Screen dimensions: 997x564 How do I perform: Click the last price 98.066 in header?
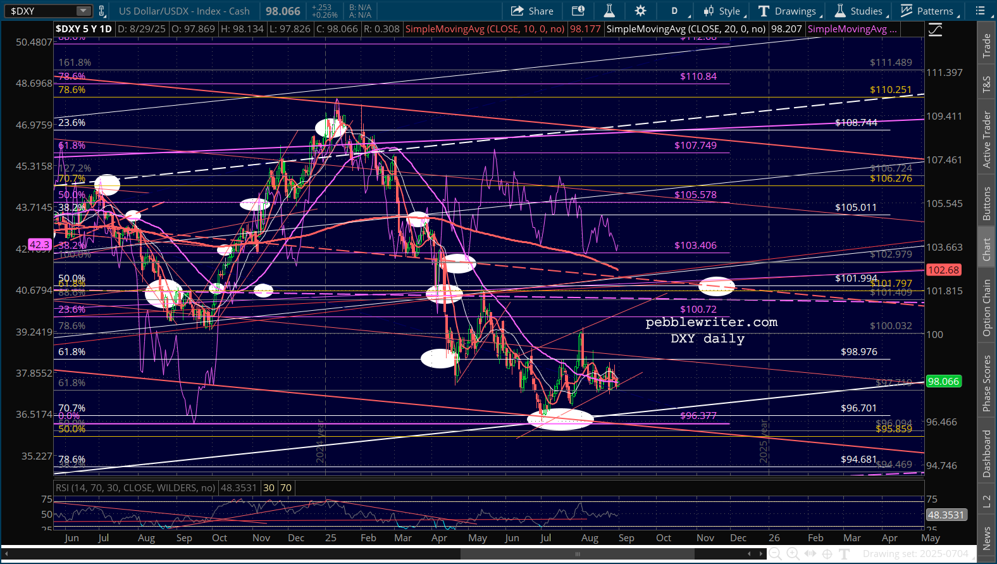coord(283,11)
